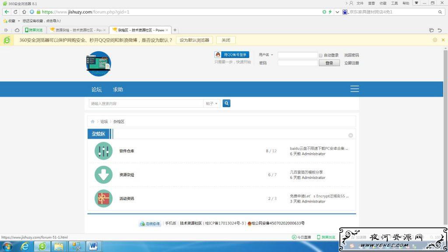Click the cloud icon beside the tabs

pos(17,30)
